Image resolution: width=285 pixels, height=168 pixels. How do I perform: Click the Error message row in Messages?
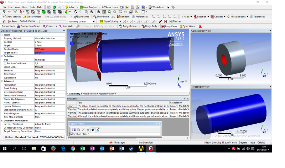(x=128, y=106)
